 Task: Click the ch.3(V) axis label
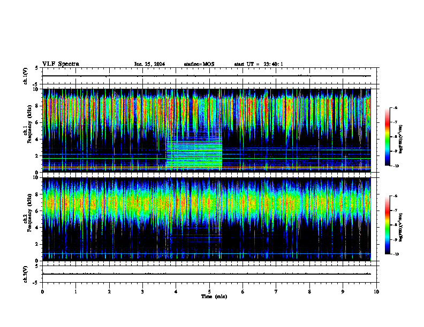point(25,274)
